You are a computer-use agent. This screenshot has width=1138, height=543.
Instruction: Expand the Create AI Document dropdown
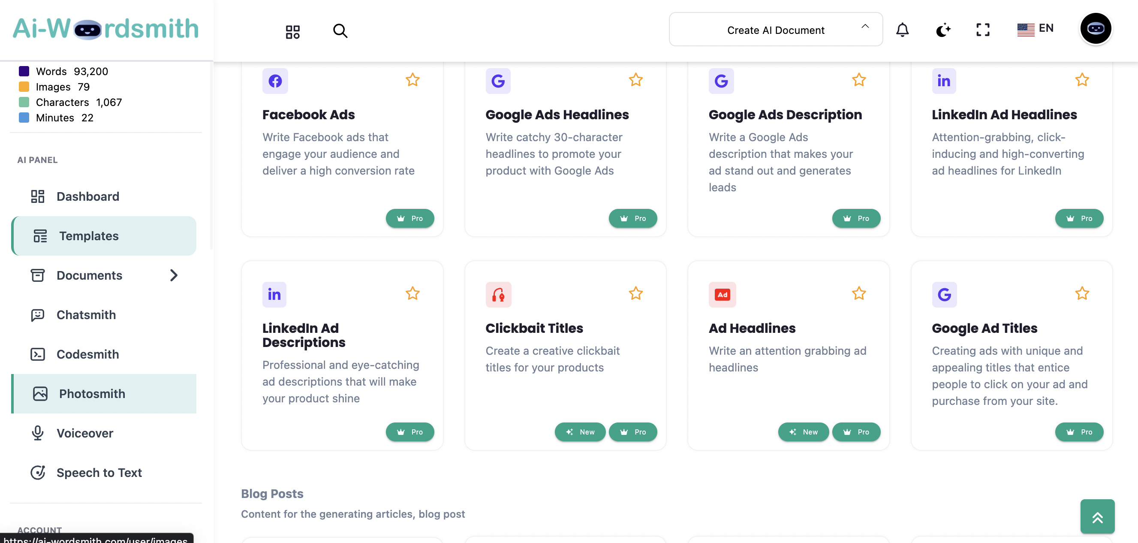pos(775,30)
